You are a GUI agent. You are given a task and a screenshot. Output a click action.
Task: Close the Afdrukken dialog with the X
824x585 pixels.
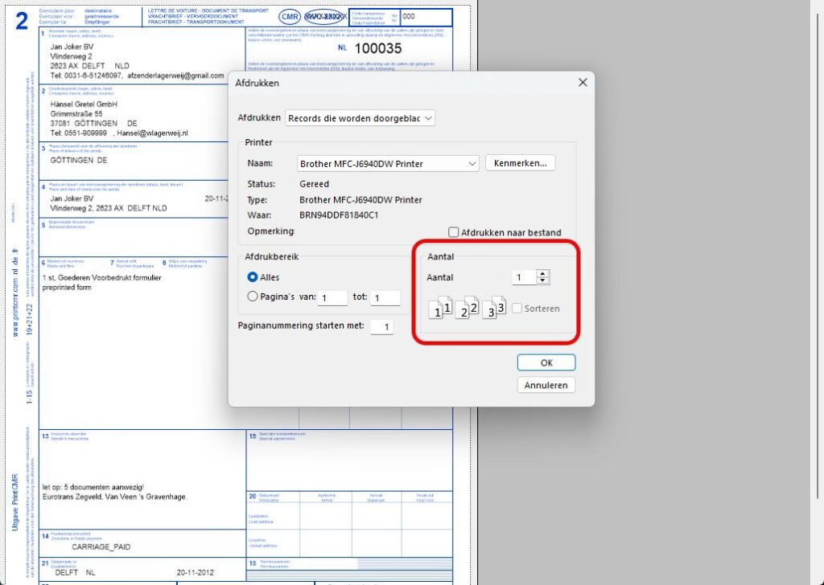(x=583, y=83)
